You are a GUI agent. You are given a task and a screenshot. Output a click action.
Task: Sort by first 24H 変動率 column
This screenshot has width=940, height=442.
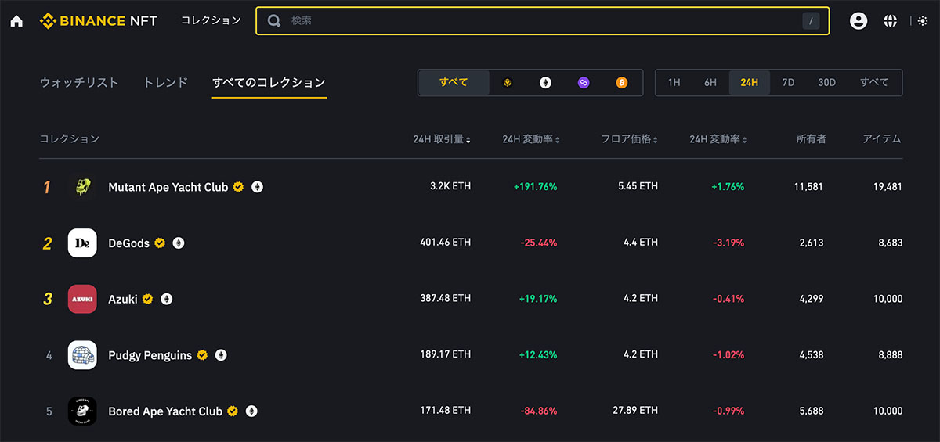click(x=531, y=139)
